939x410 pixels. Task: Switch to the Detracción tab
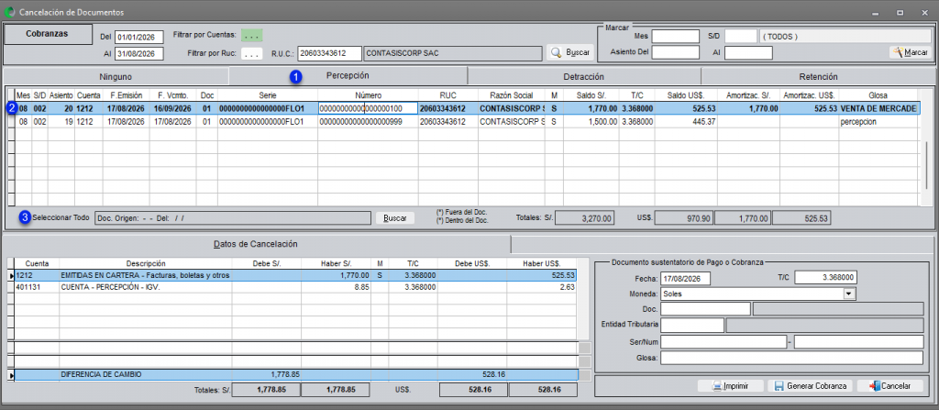coord(583,77)
